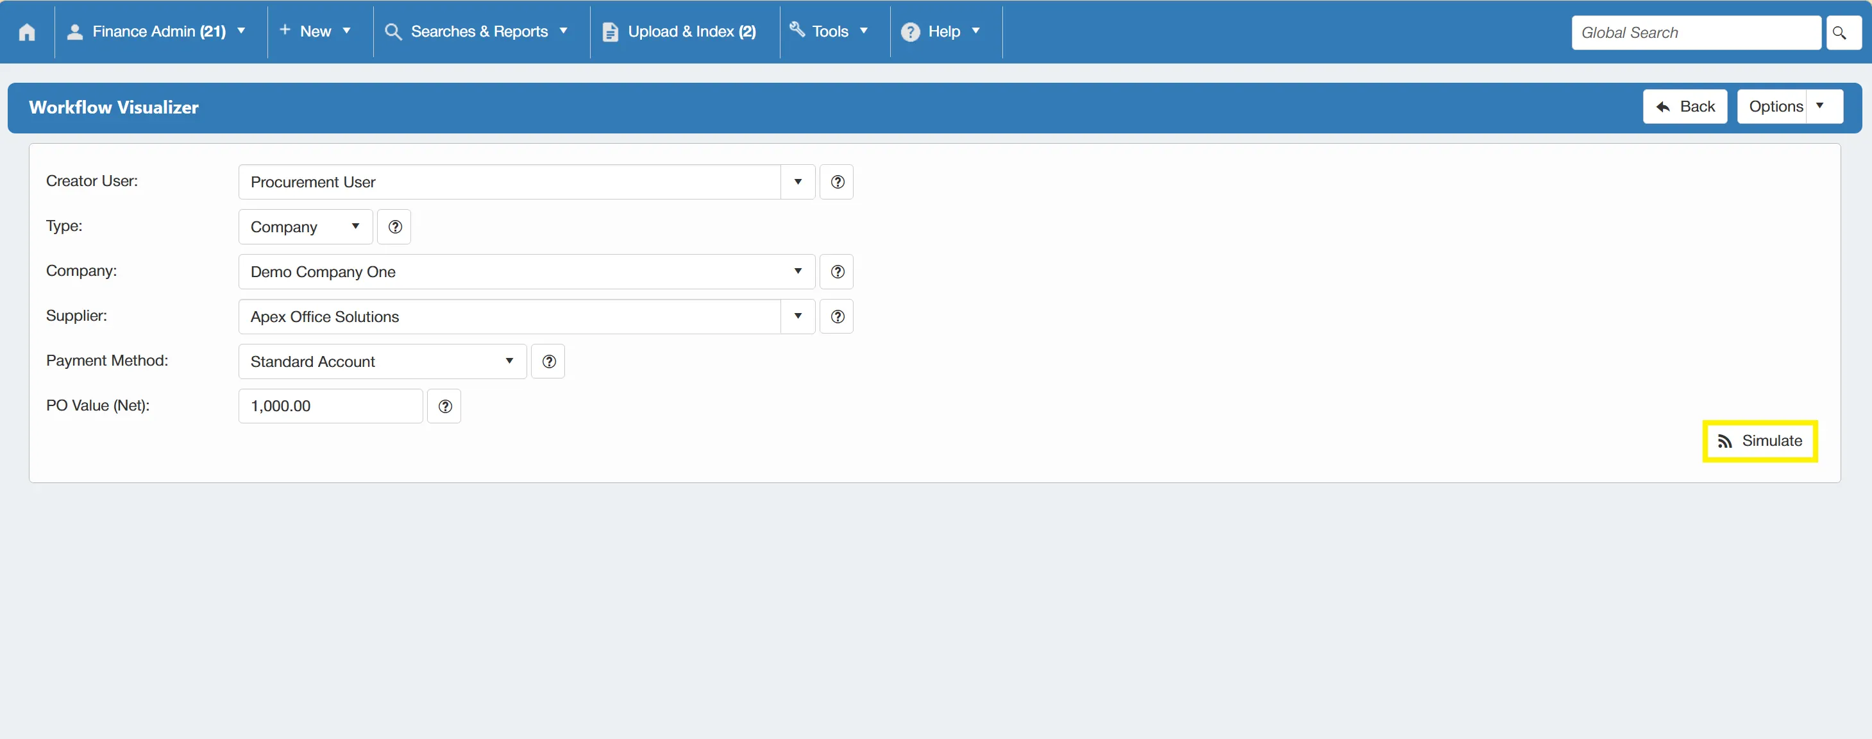
Task: Open help for Payment Method field
Action: click(549, 361)
